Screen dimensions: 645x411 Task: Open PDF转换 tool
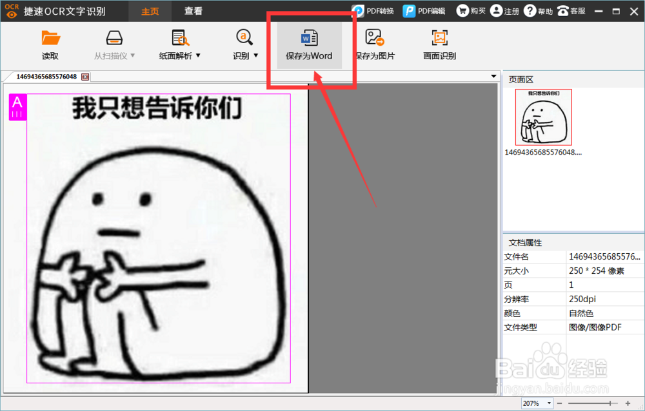373,11
